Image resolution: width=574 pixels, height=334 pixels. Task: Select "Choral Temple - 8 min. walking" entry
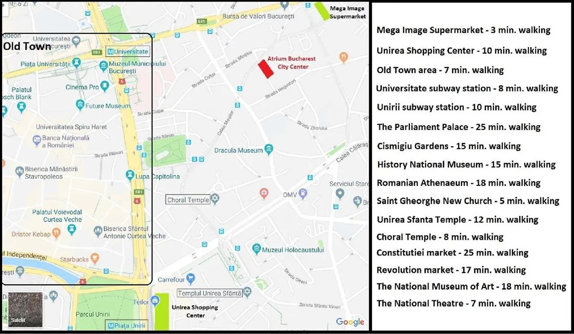[440, 237]
